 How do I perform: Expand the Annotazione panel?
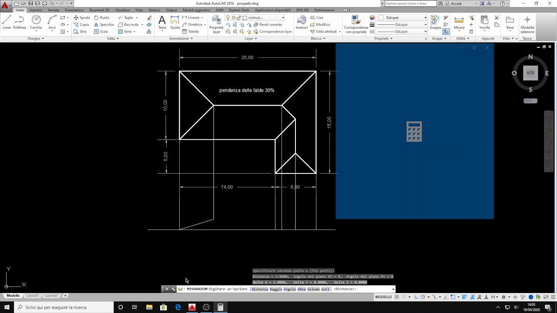coord(181,38)
